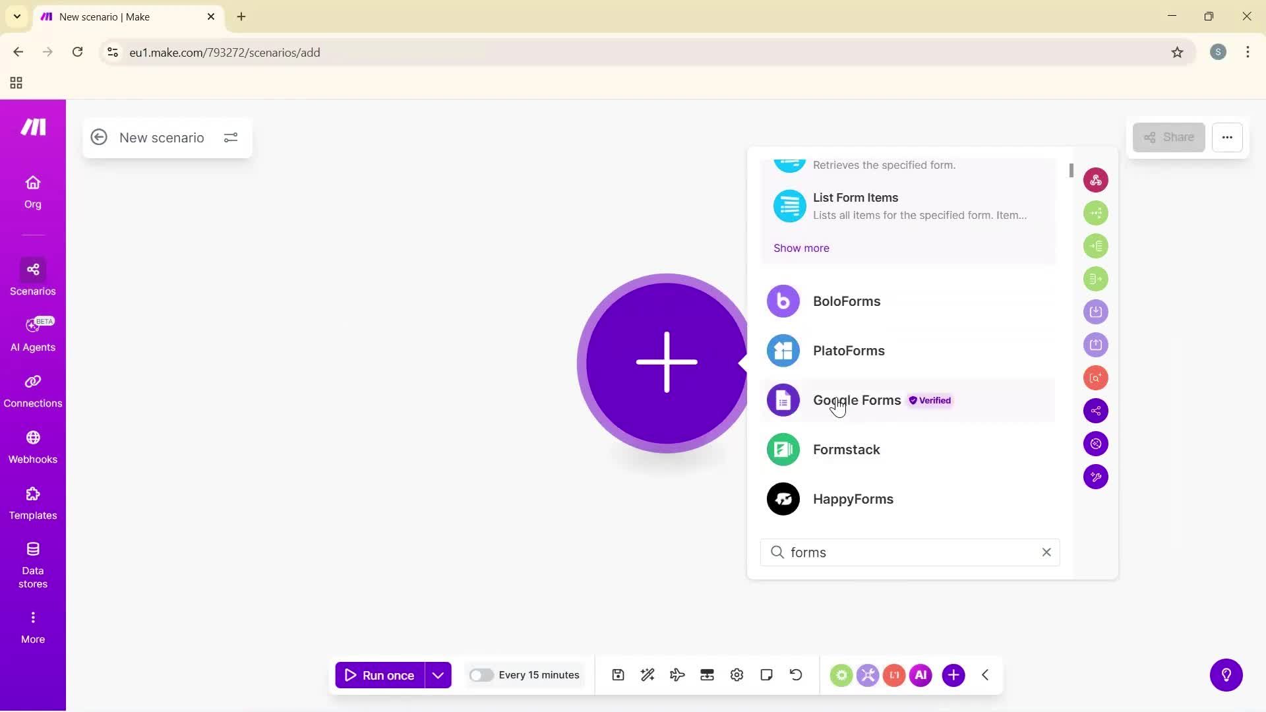Expand the Show more link for form actions
This screenshot has height=712, width=1266.
click(x=801, y=248)
